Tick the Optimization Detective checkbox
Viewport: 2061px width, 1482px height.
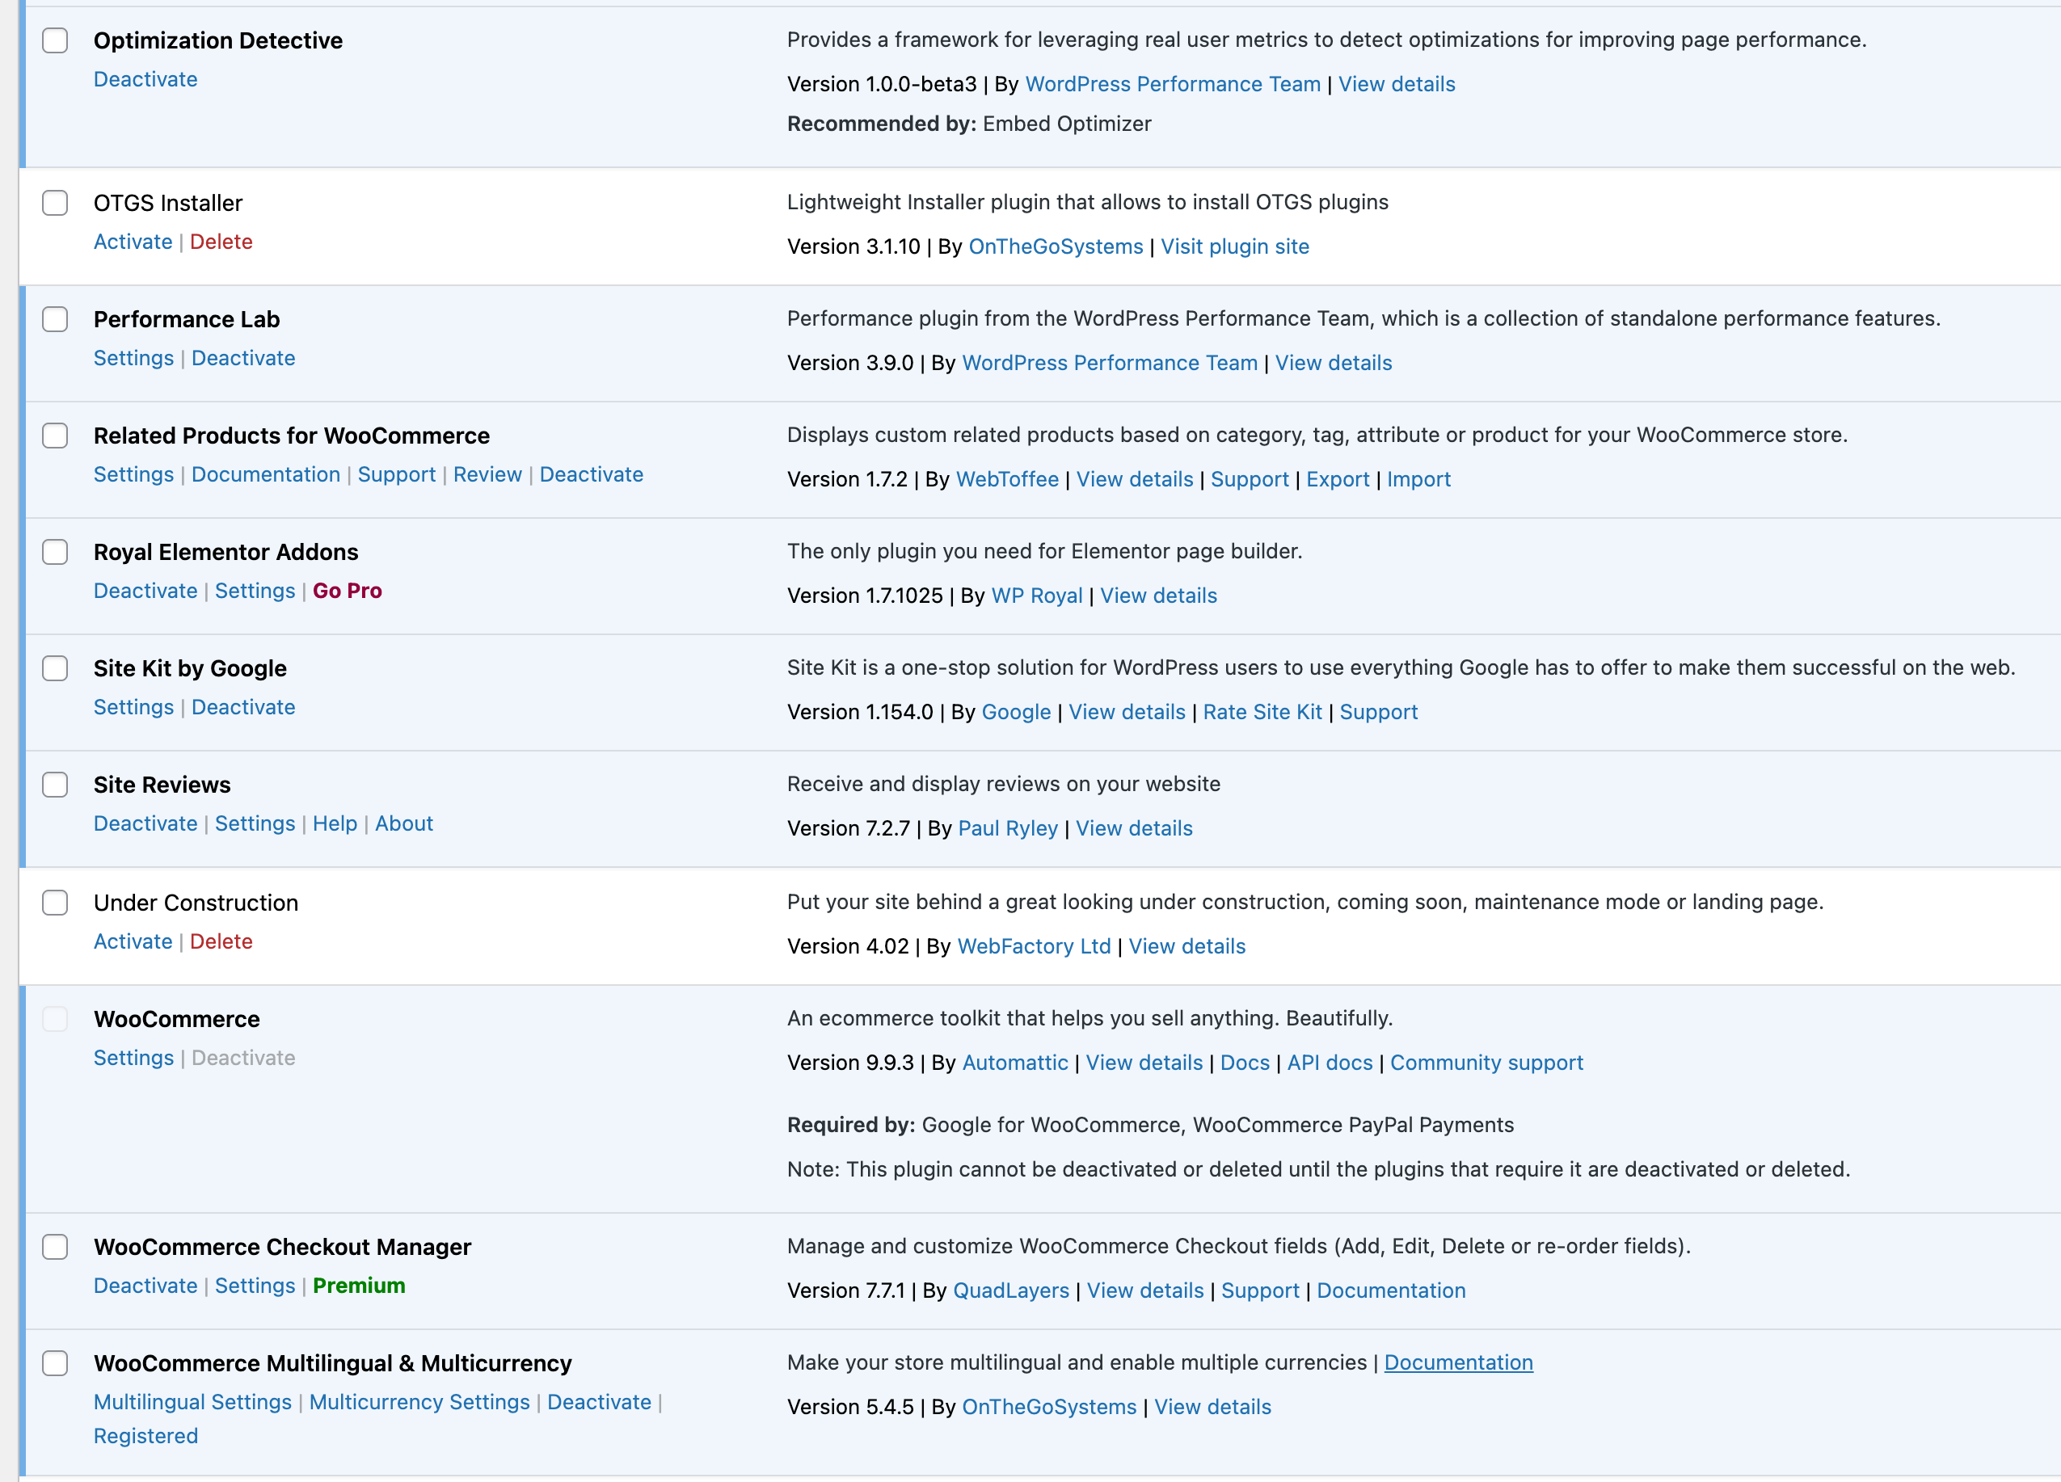pyautogui.click(x=56, y=41)
